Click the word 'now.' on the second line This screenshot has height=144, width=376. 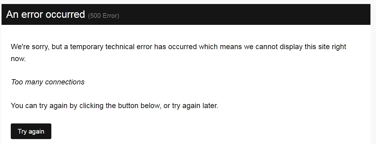click(18, 59)
